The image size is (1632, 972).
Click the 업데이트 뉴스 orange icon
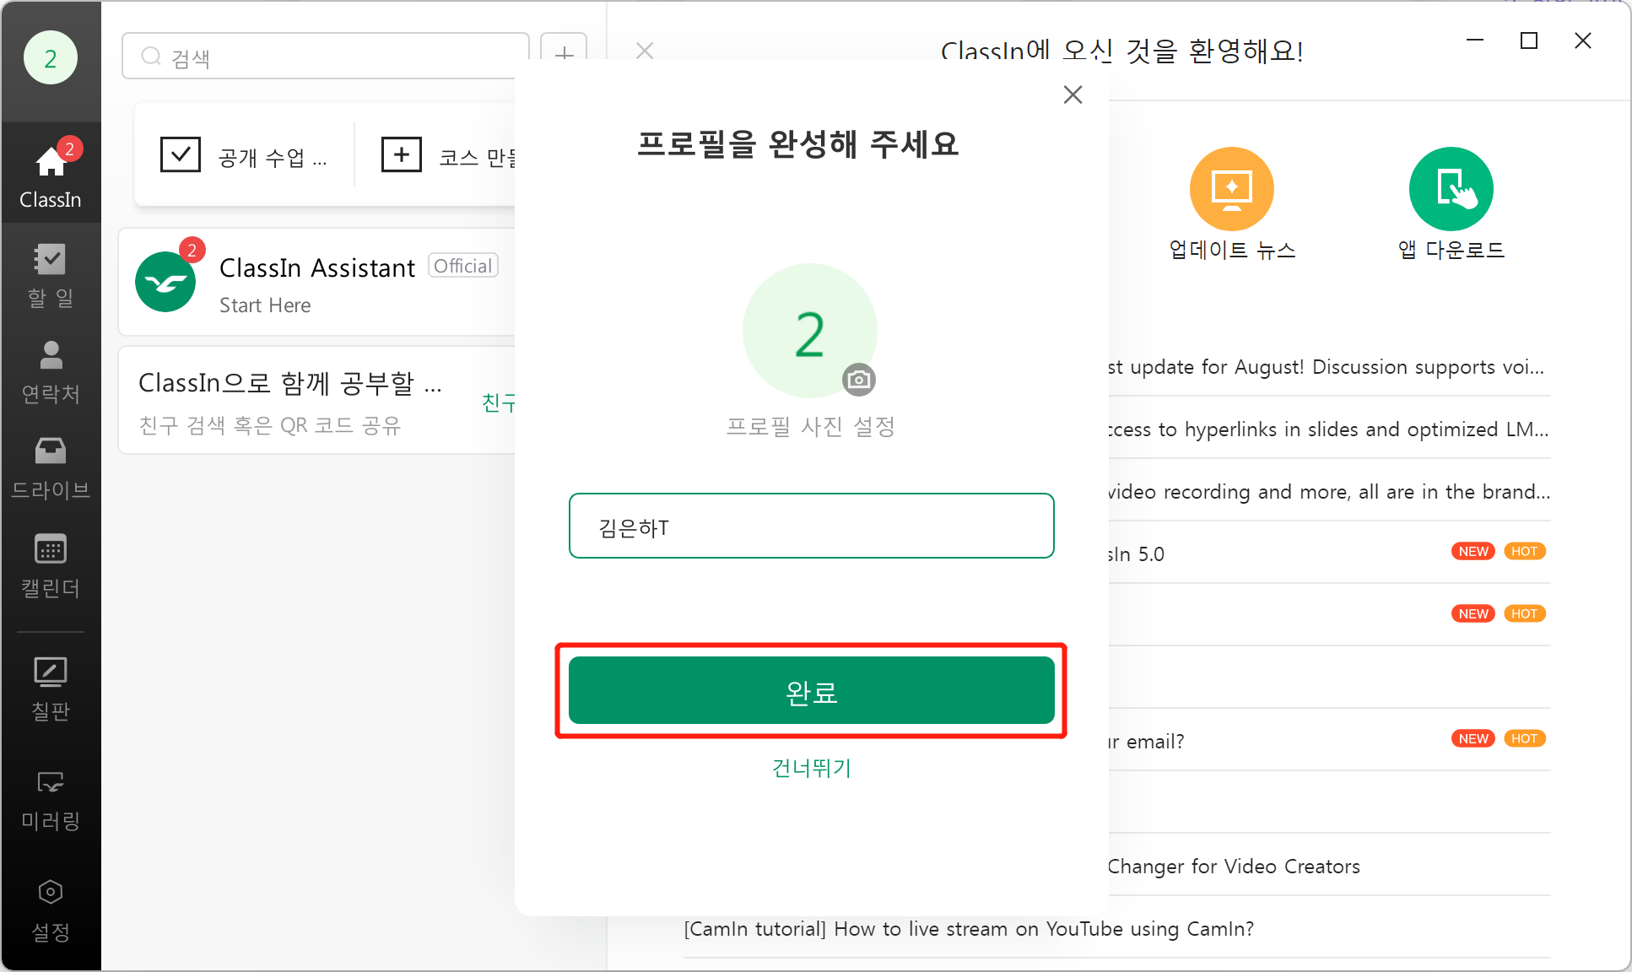click(x=1232, y=189)
